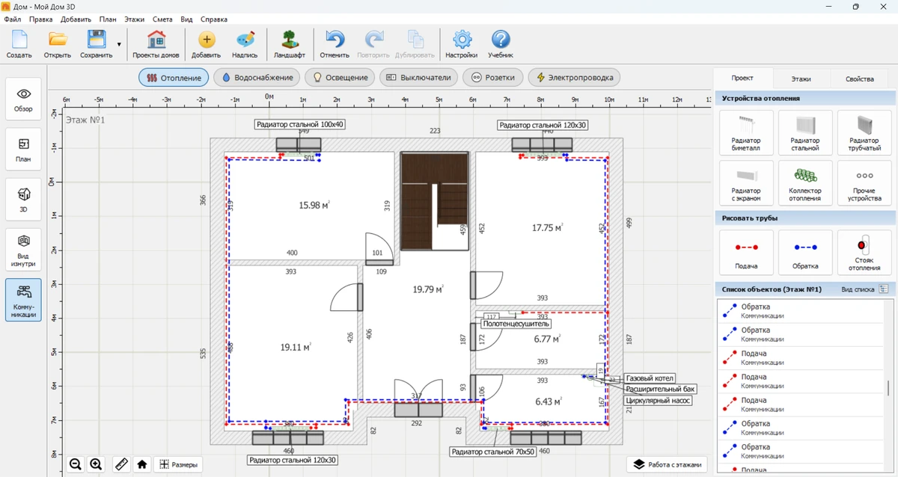This screenshot has height=477, width=898.
Task: Click the Dimensions button
Action: [178, 464]
